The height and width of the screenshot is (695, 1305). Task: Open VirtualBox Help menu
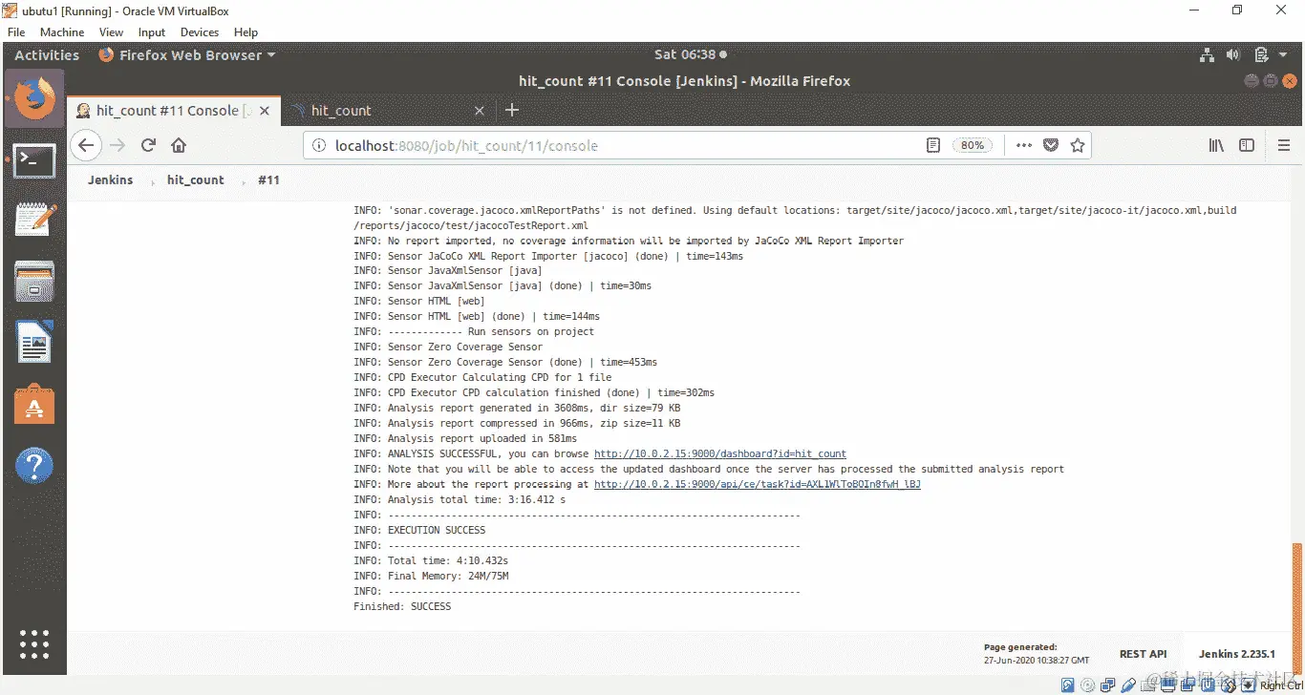point(246,32)
